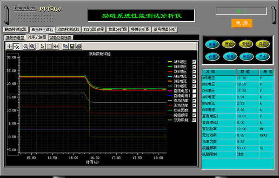279x178 pixels.
Task: Select the 有功功率 value 12.90
Action: [241, 129]
